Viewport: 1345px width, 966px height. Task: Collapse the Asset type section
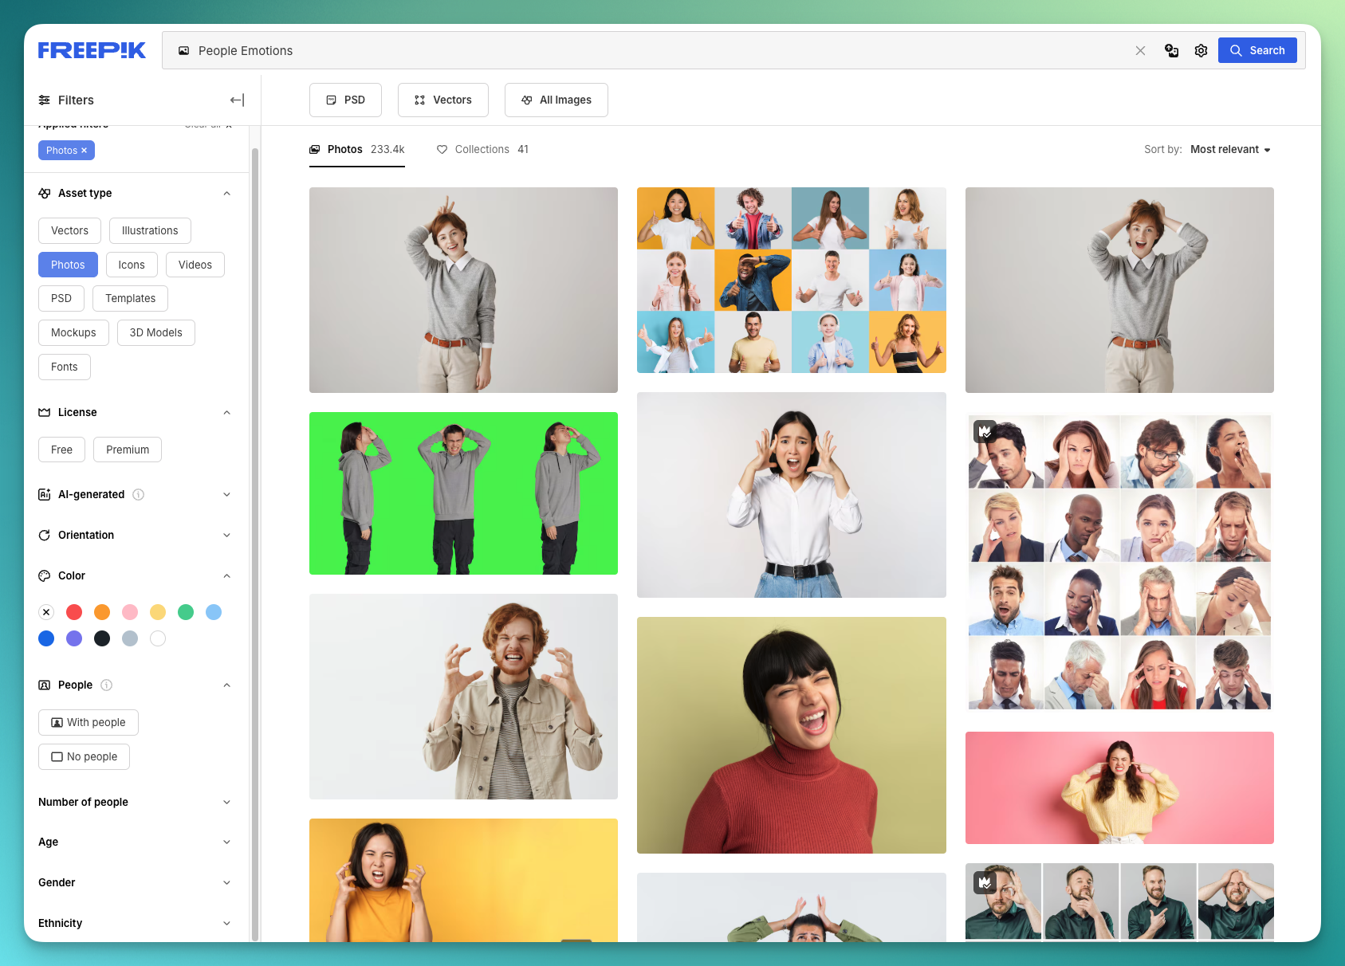coord(226,193)
